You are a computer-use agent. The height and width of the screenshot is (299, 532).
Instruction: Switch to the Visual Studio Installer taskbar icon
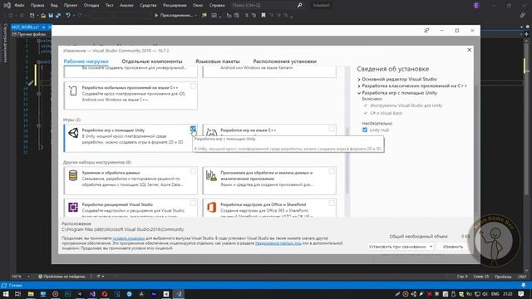pos(179,294)
